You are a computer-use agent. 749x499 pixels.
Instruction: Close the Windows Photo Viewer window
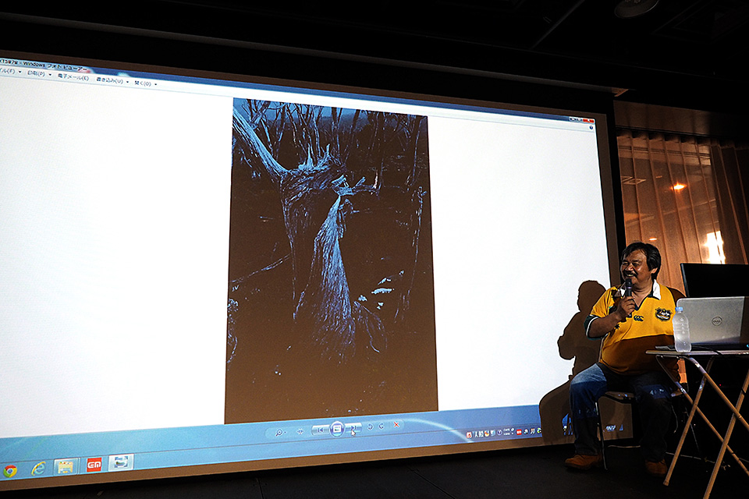tap(588, 120)
